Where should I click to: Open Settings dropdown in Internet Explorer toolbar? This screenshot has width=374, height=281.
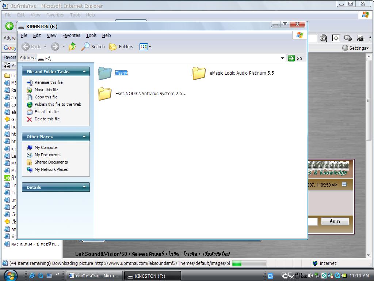(356, 48)
